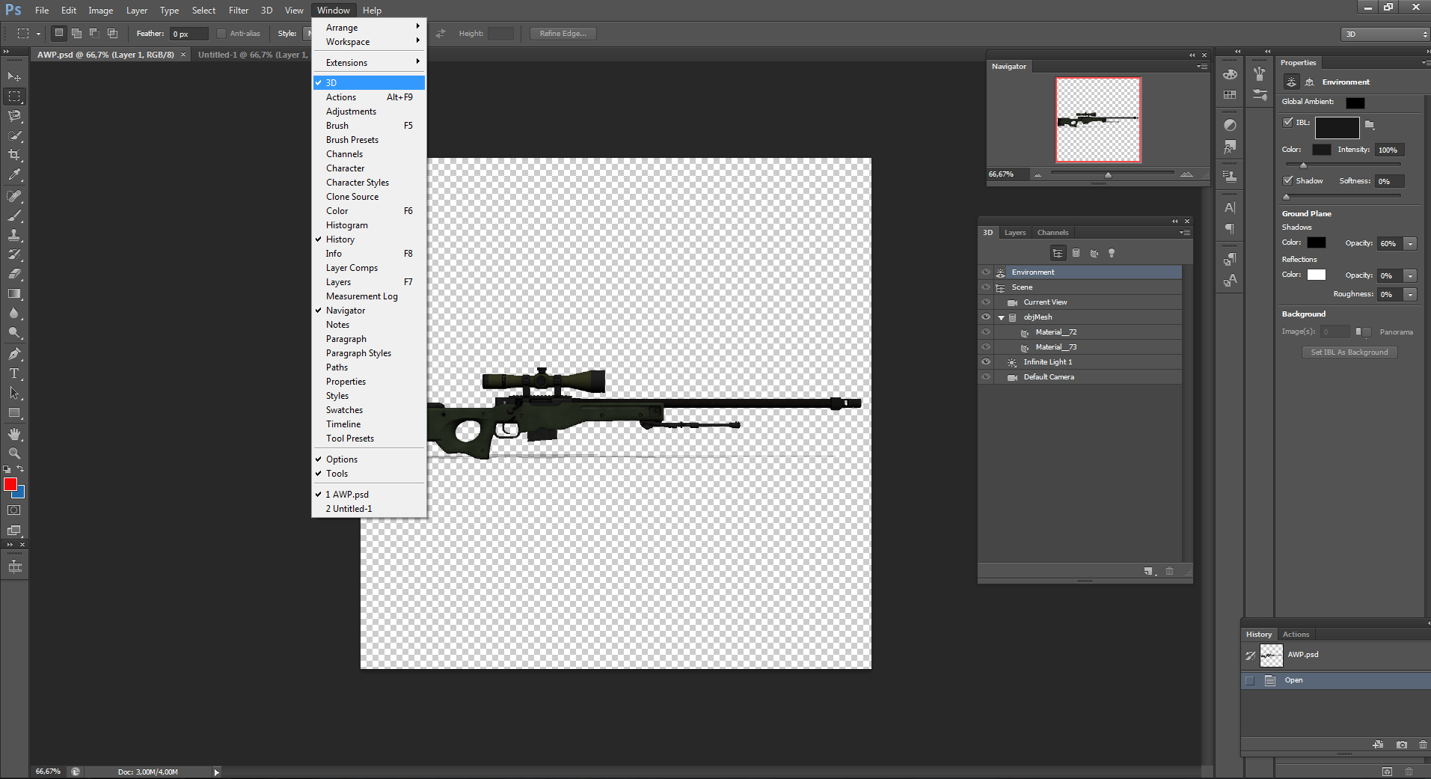Open the Arrange submenu
The height and width of the screenshot is (779, 1431).
[370, 28]
